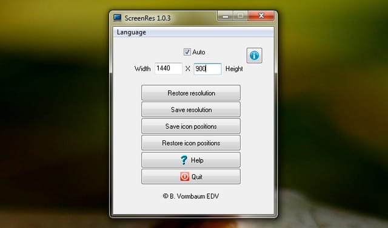Screen dimensions: 388x228
Task: Open the Language menu
Action: pos(132,32)
